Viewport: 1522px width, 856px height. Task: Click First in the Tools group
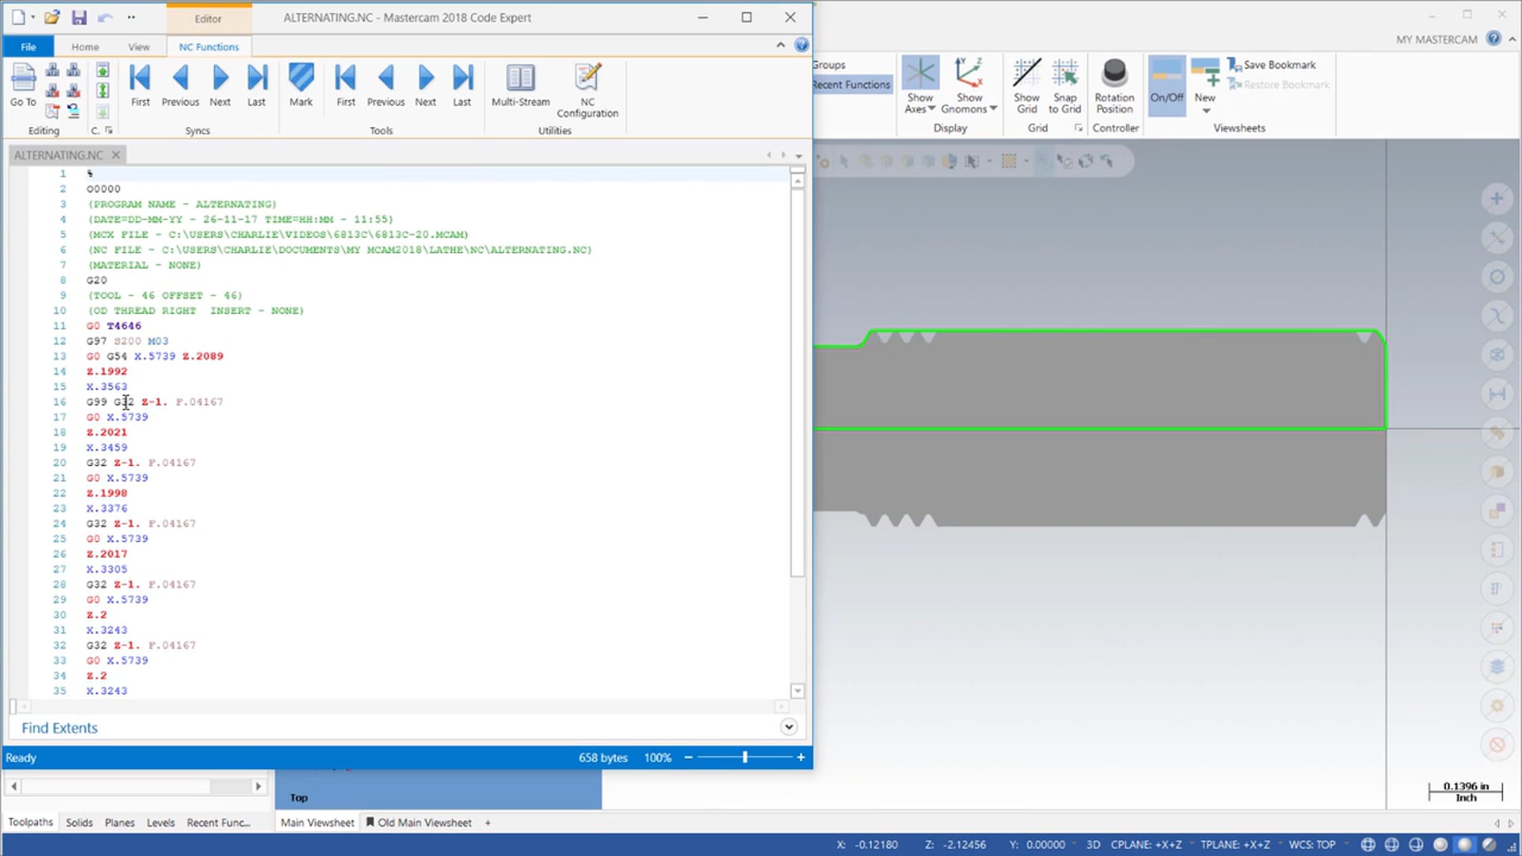346,84
